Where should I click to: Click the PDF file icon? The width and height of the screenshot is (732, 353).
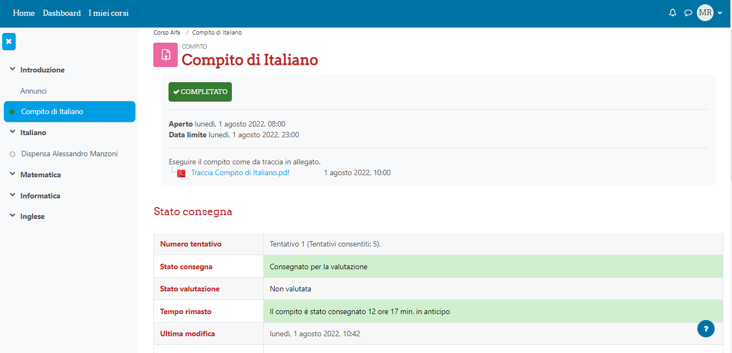coord(182,173)
